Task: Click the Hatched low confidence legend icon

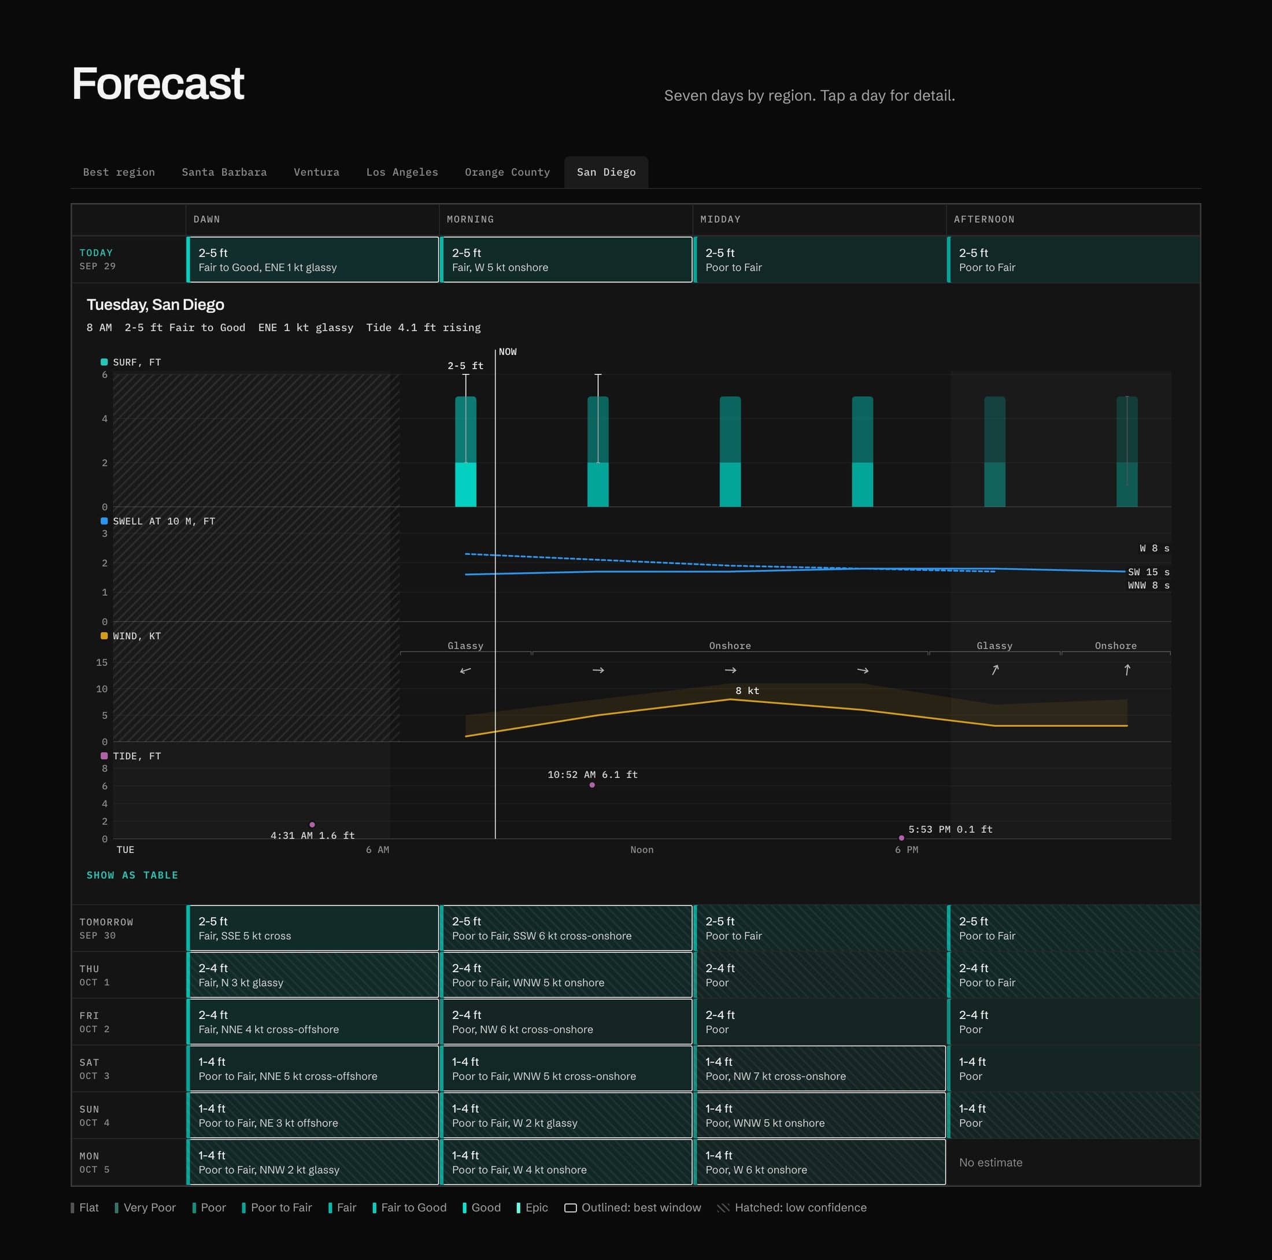Action: click(x=723, y=1207)
